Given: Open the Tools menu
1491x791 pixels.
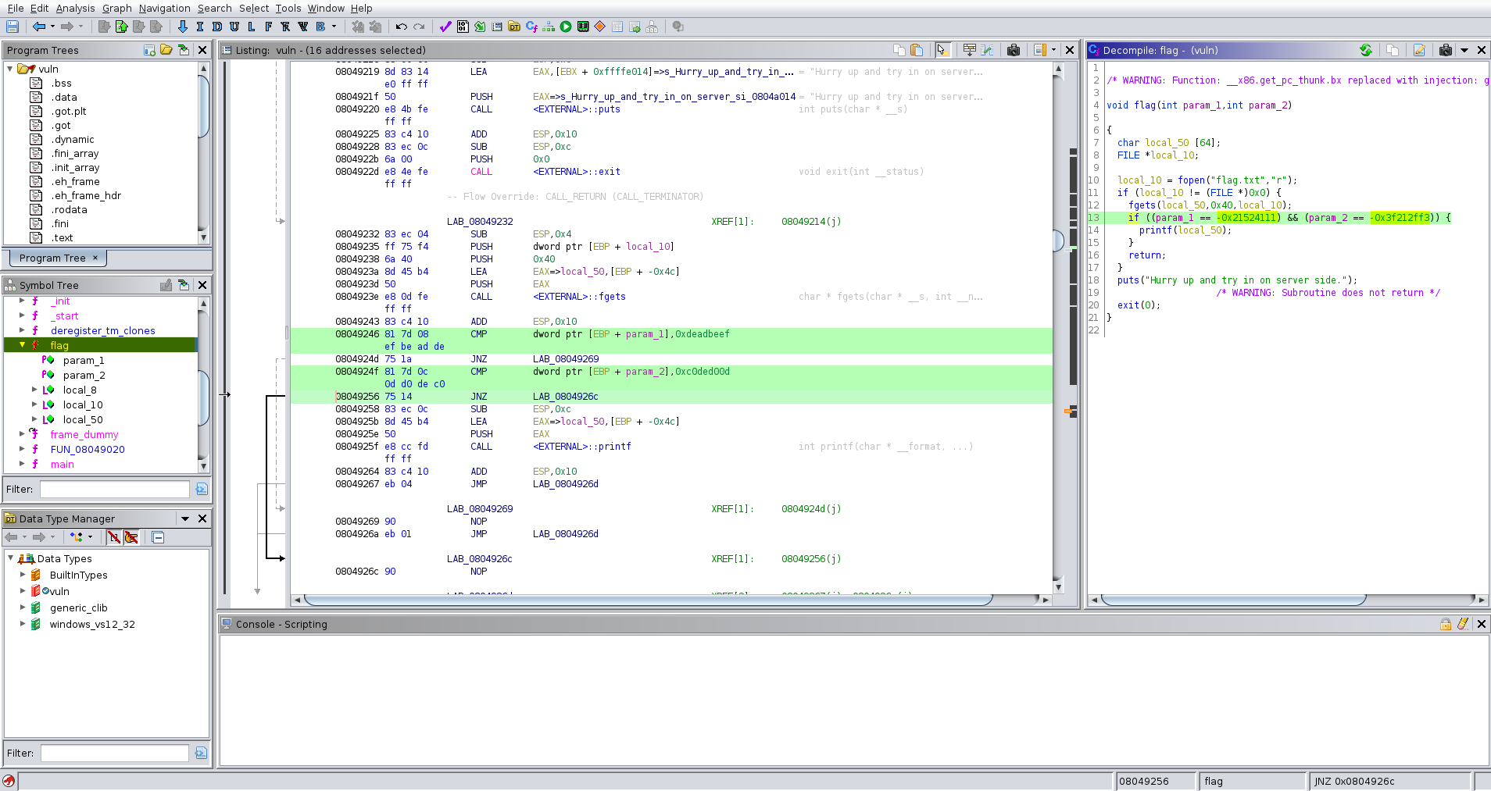Looking at the screenshot, I should click(288, 8).
